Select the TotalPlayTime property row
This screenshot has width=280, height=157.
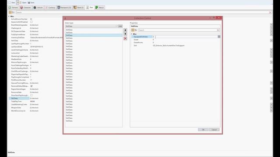(16, 101)
